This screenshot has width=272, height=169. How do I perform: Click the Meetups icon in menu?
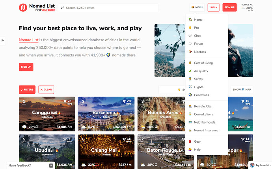[x=190, y=52]
